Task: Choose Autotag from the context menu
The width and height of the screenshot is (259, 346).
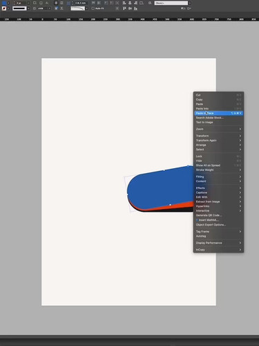Action: (x=218, y=236)
